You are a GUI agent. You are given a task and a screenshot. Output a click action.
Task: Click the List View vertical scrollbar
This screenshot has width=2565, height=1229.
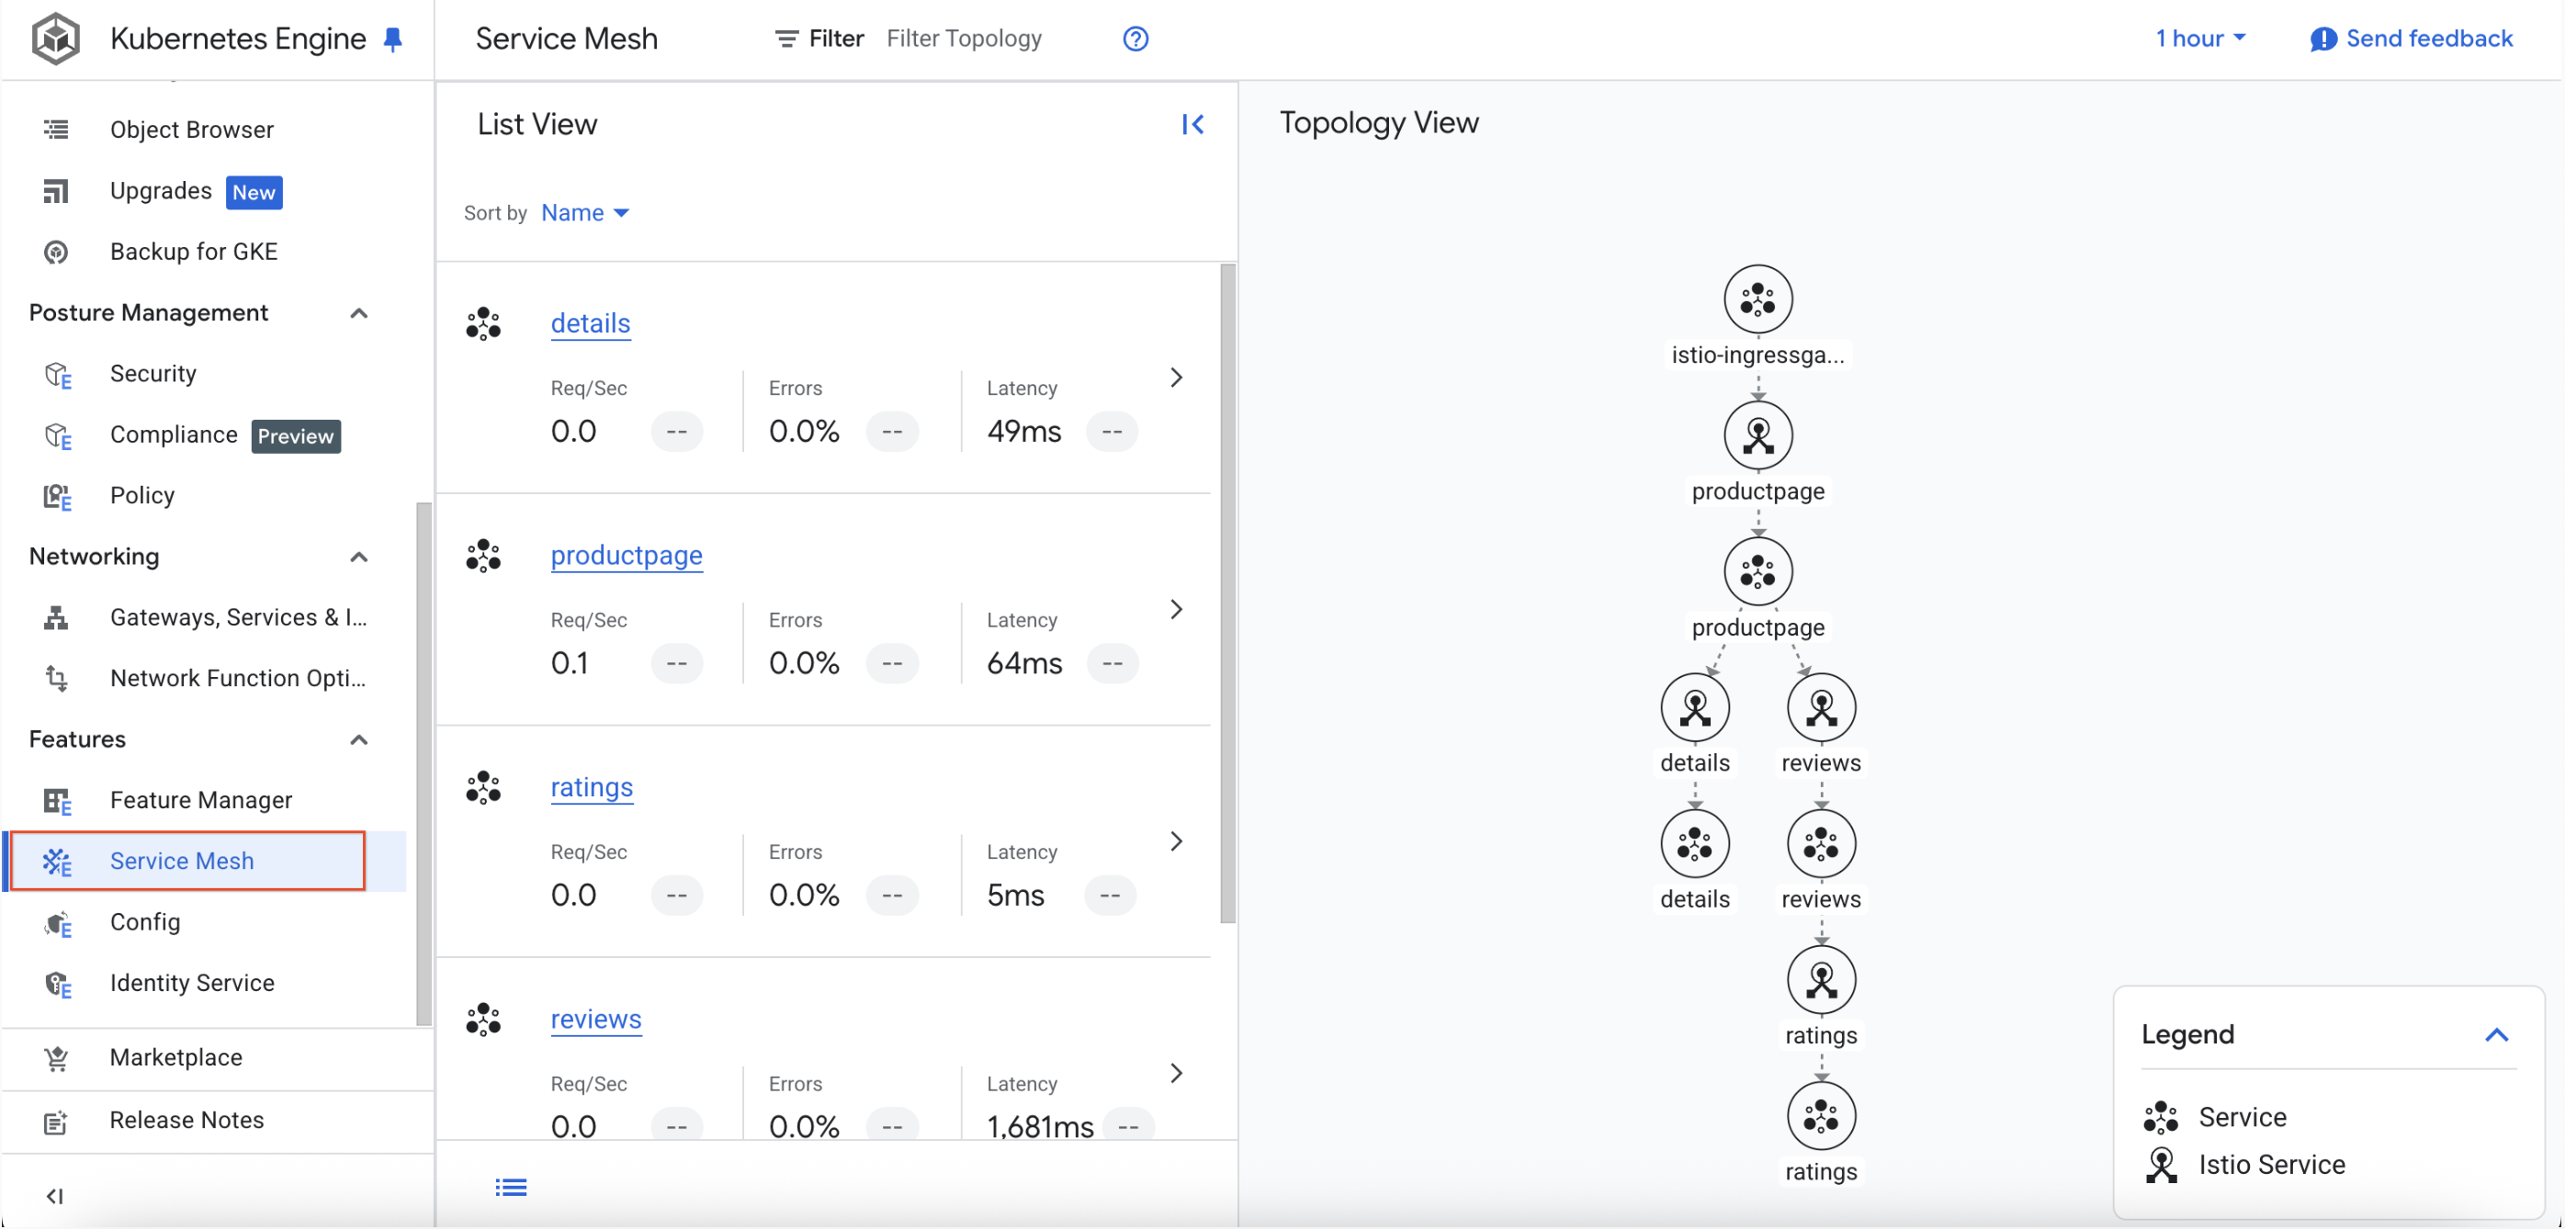(1226, 593)
